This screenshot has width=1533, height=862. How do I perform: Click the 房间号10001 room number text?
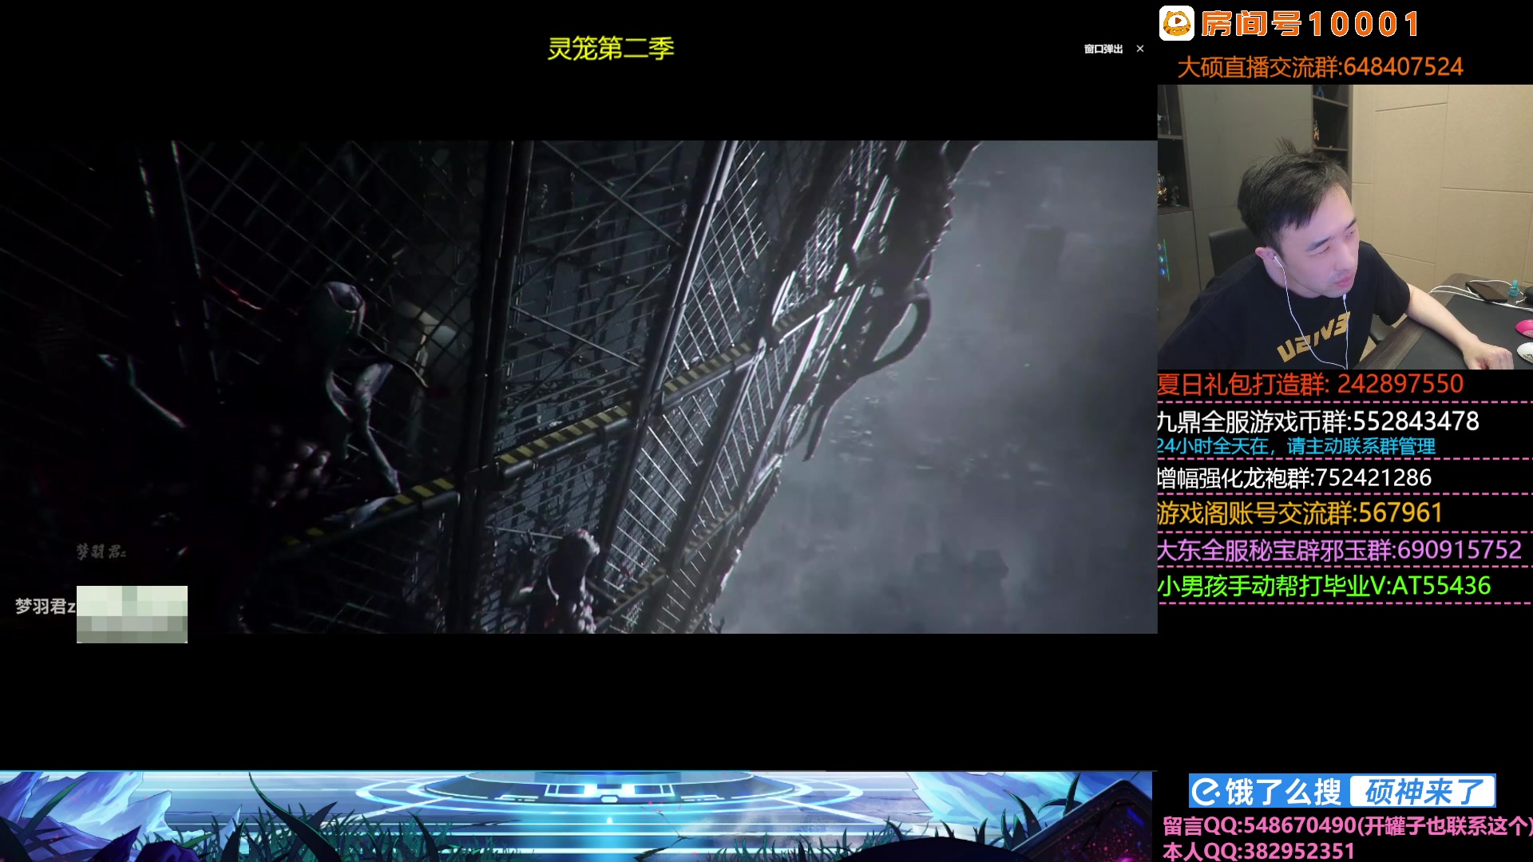1310,24
